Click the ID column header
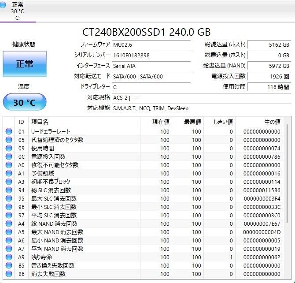 (x=21, y=122)
